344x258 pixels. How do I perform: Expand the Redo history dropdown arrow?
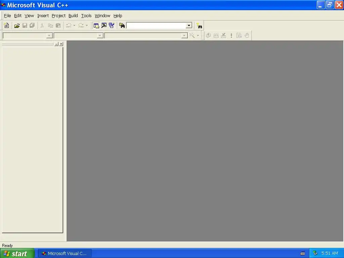coord(87,26)
